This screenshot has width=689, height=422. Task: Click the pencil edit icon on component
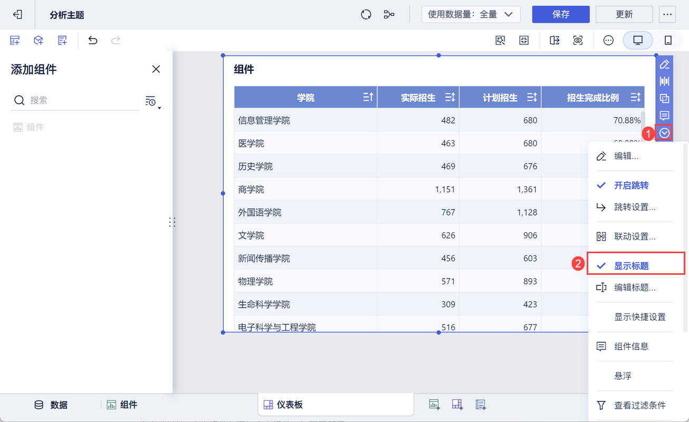click(x=665, y=64)
